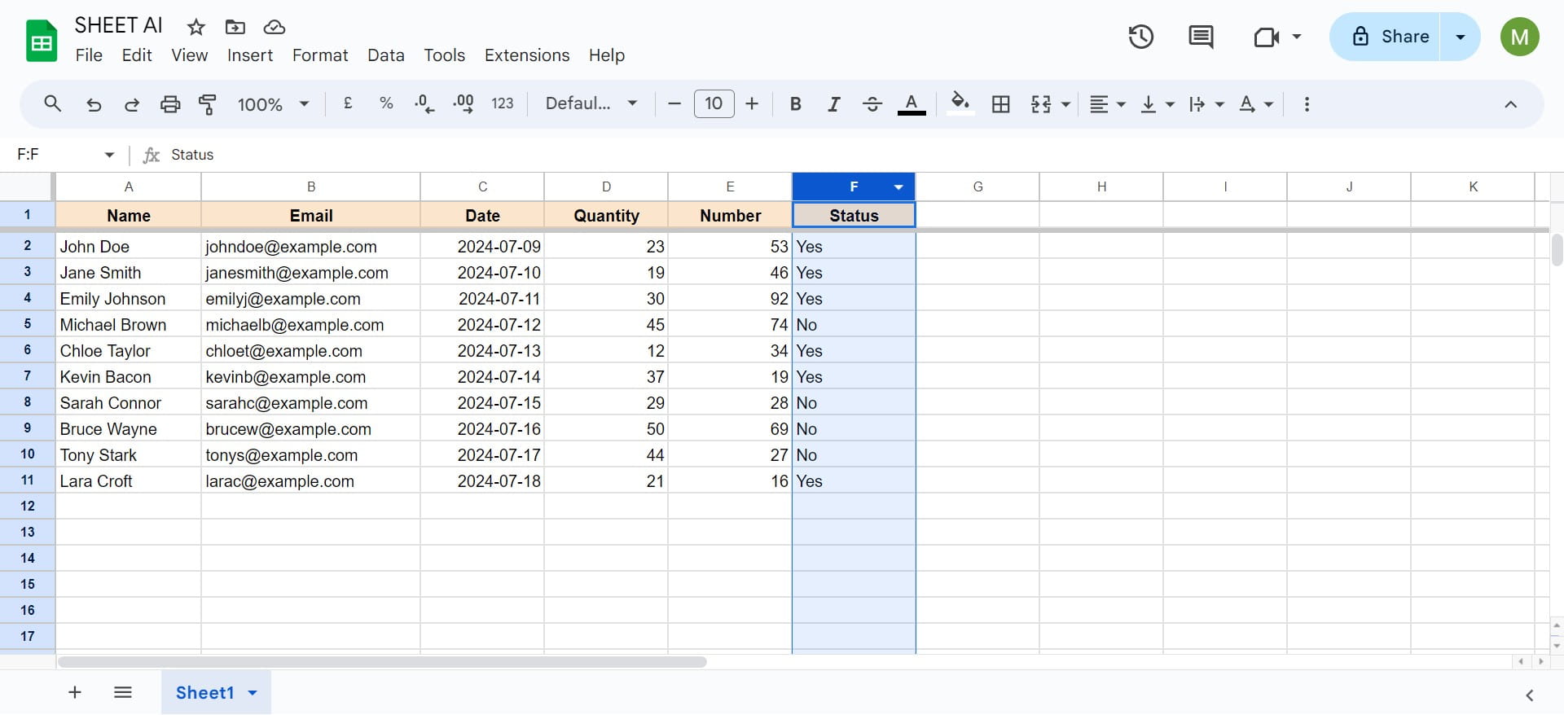Click the paint format roller icon
The width and height of the screenshot is (1564, 715).
(x=208, y=104)
